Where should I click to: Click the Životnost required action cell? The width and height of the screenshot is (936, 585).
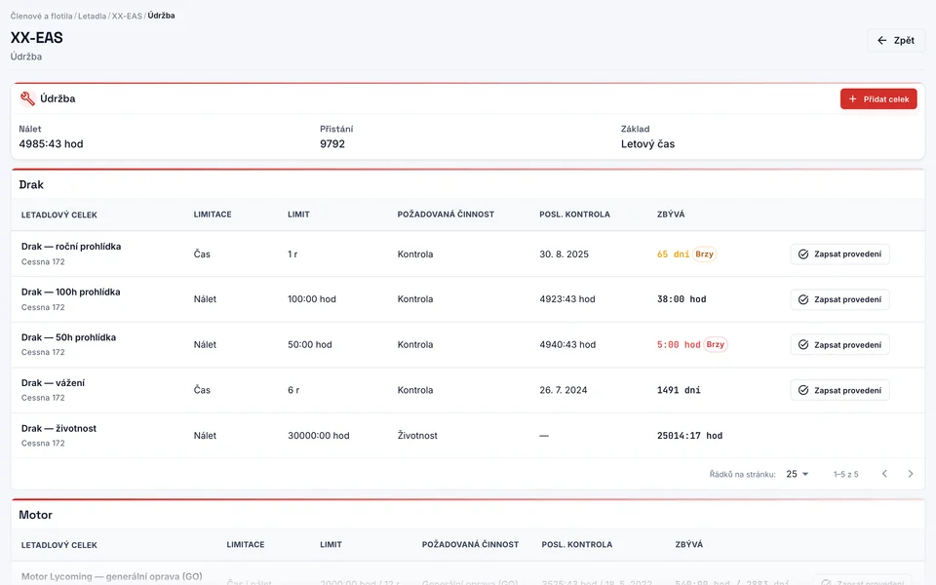417,436
